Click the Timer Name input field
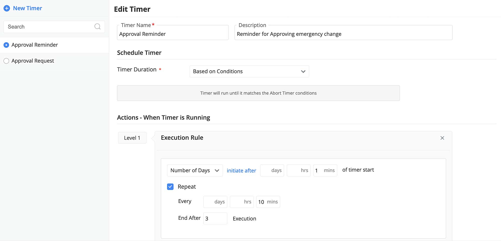The height and width of the screenshot is (241, 501). coord(172,34)
